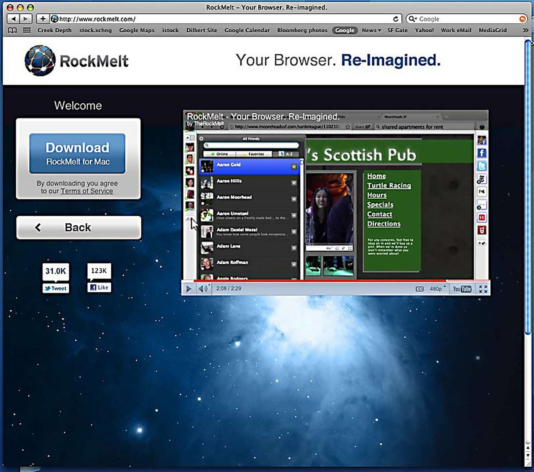Click the bookmarks book icon in the toolbar
Viewport: 534px width, 472px height.
[x=12, y=31]
